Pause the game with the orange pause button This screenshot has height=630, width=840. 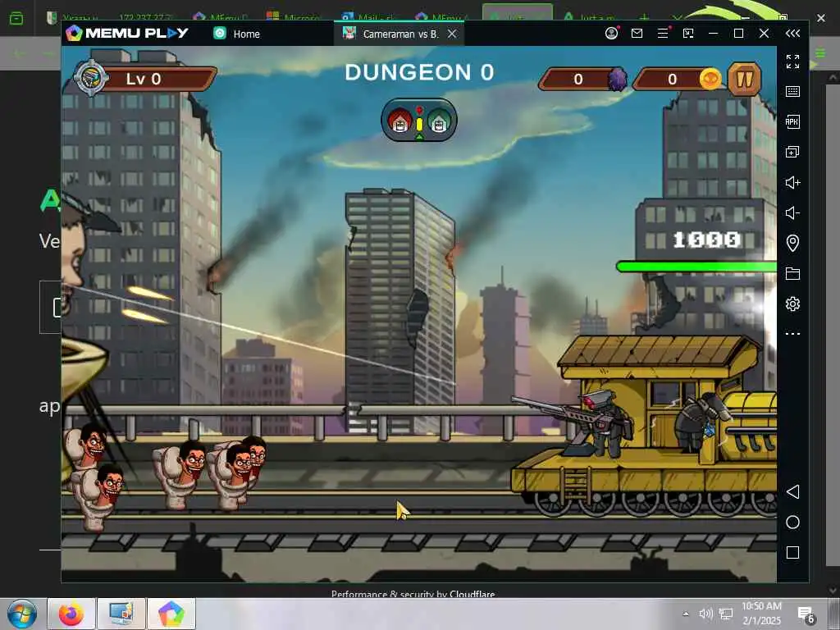coord(743,80)
